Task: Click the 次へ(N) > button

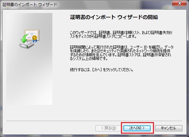Action: (137, 128)
